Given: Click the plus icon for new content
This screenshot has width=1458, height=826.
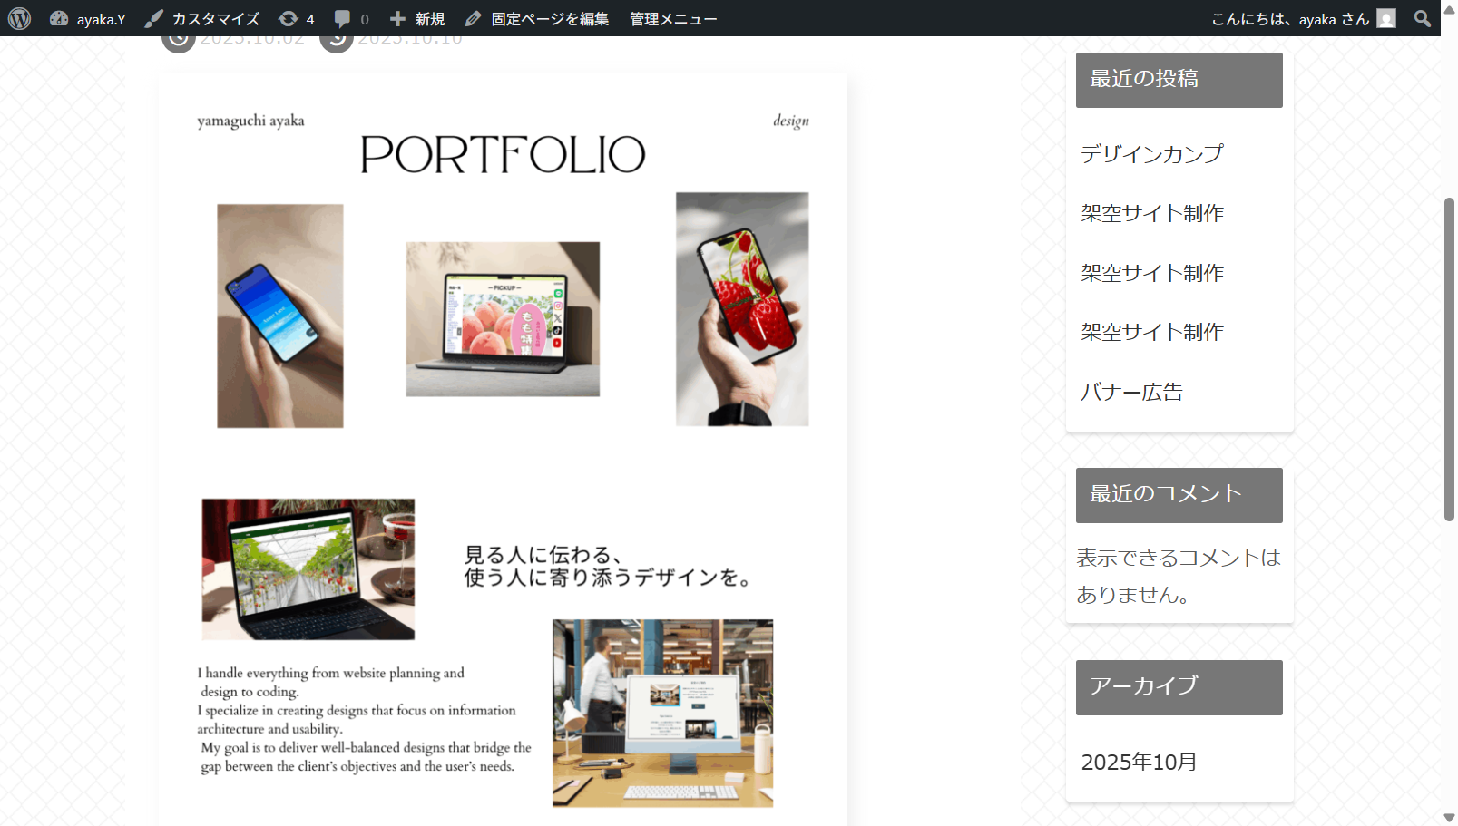Looking at the screenshot, I should point(397,18).
